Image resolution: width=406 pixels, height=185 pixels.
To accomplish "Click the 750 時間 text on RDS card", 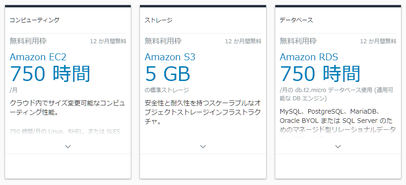I will click(x=320, y=74).
